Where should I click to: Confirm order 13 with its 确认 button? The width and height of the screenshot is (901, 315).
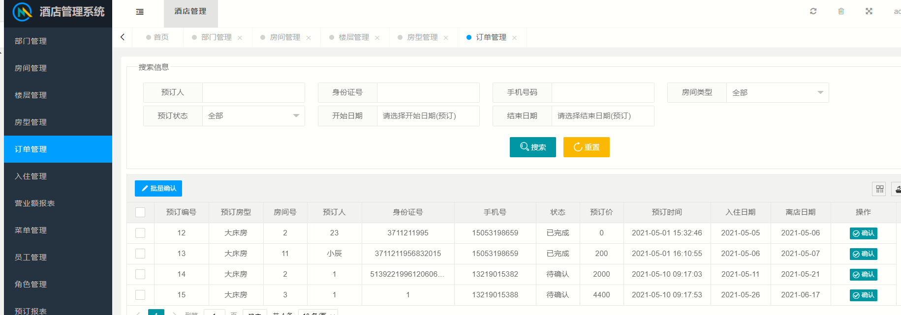tap(863, 254)
